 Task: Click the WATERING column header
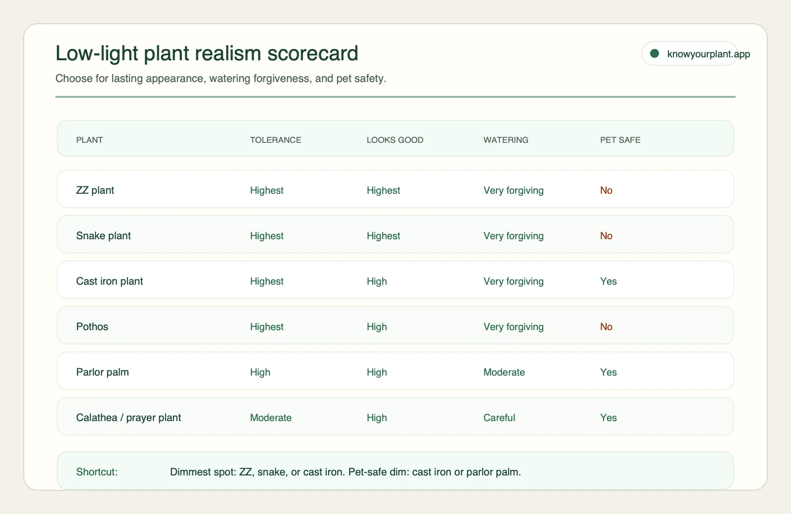506,140
